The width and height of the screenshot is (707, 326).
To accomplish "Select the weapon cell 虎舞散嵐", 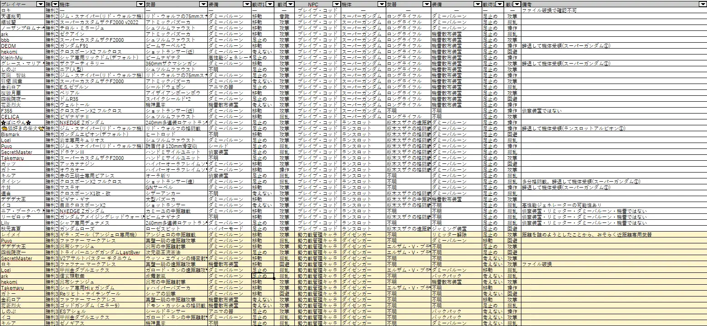I will [176, 276].
